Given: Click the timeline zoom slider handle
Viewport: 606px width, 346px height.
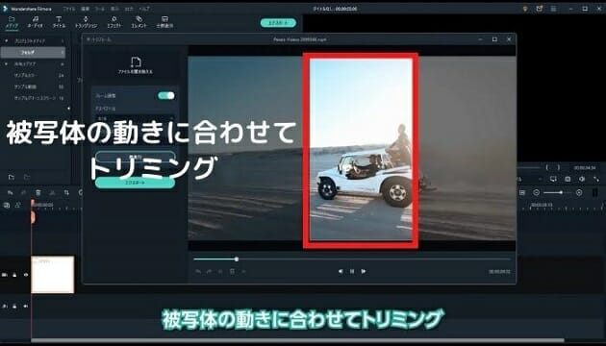Looking at the screenshot, I should [x=561, y=192].
